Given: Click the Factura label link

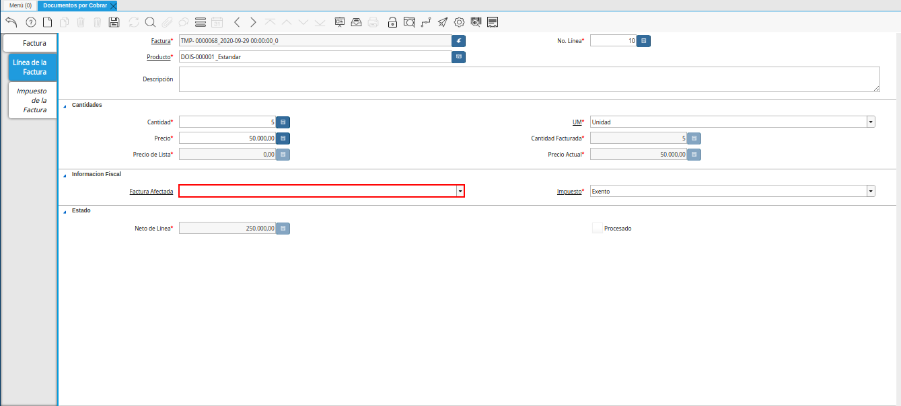Looking at the screenshot, I should [x=161, y=41].
